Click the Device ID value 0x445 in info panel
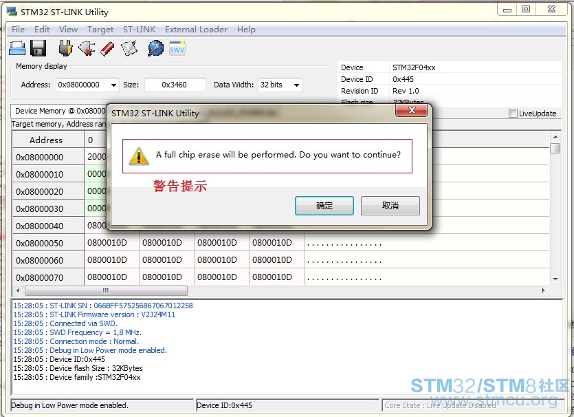Viewport: 574px width, 417px height. coord(403,79)
